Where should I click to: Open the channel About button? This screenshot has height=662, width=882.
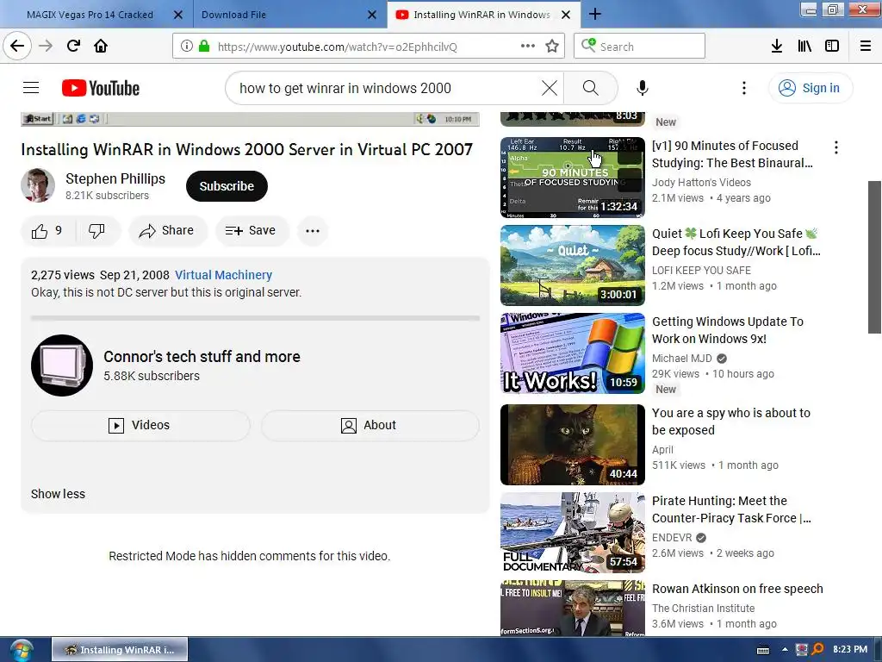click(x=370, y=425)
